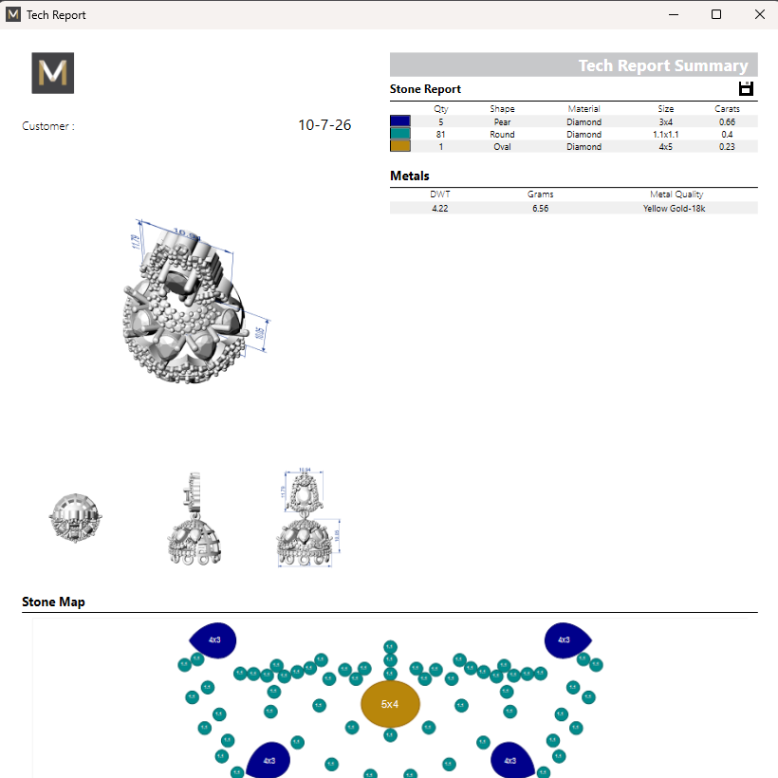Screen dimensions: 778x778
Task: Minimize the Tech Report window
Action: 674,14
